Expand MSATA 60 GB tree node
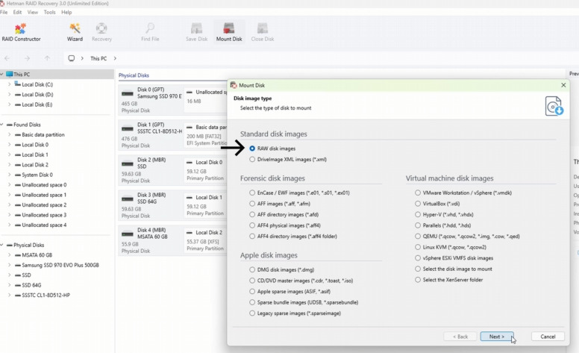This screenshot has width=579, height=353. tap(9, 254)
